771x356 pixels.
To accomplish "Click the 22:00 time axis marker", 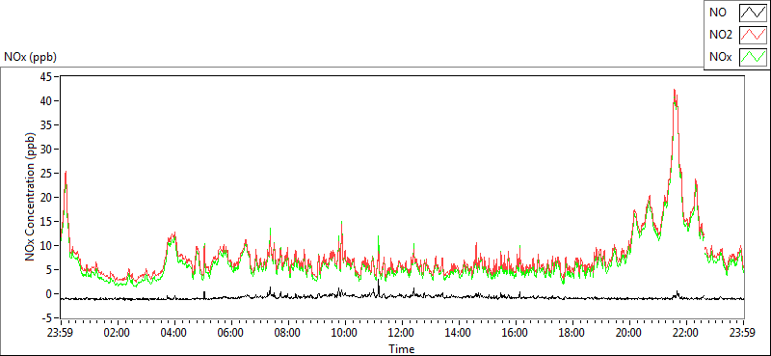I will click(686, 332).
